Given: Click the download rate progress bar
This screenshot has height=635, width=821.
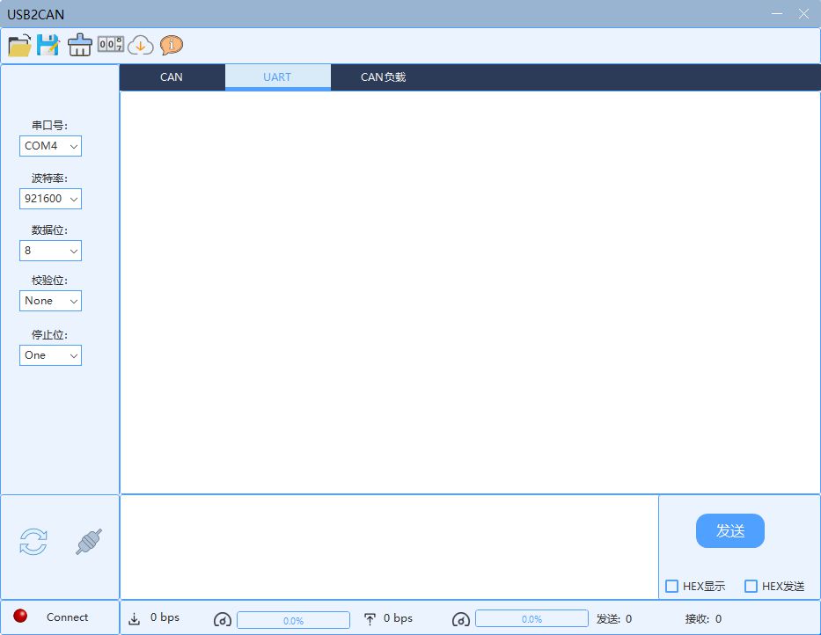Looking at the screenshot, I should 293,620.
